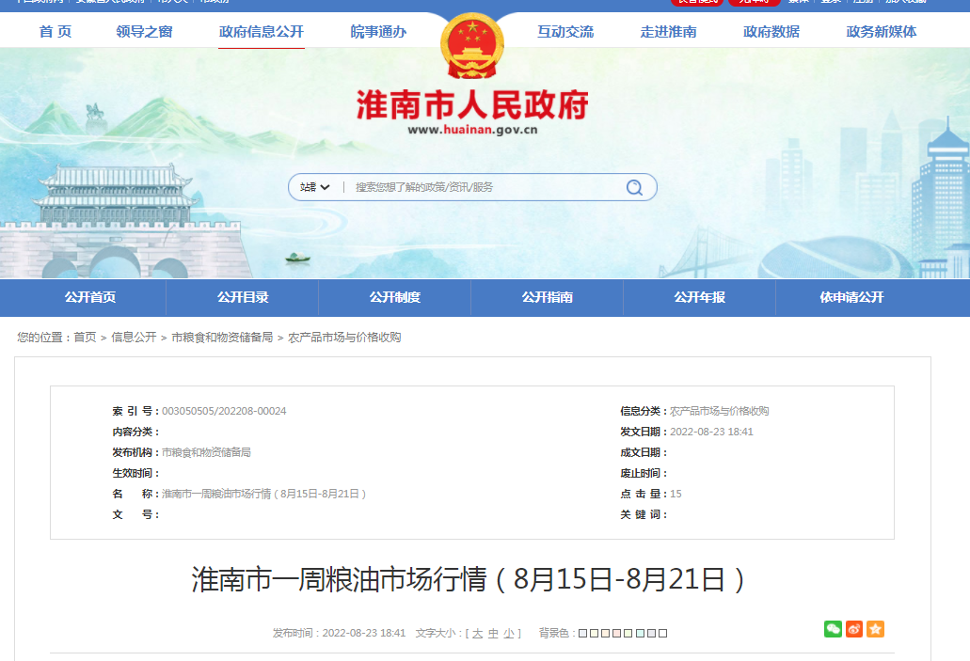Share the article via the WeChat icon
970x661 pixels.
(833, 628)
